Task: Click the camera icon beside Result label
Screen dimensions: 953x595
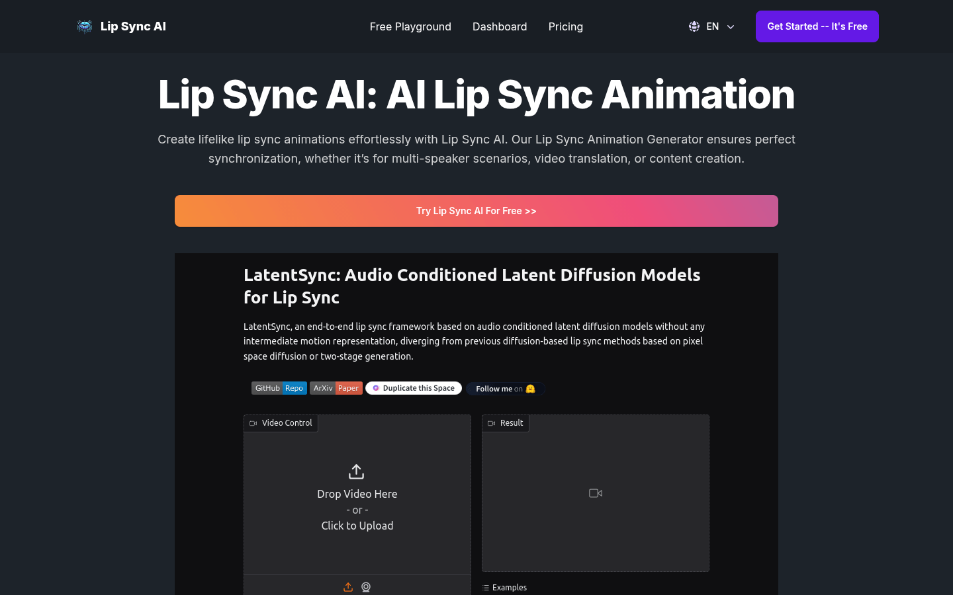Action: coord(491,423)
